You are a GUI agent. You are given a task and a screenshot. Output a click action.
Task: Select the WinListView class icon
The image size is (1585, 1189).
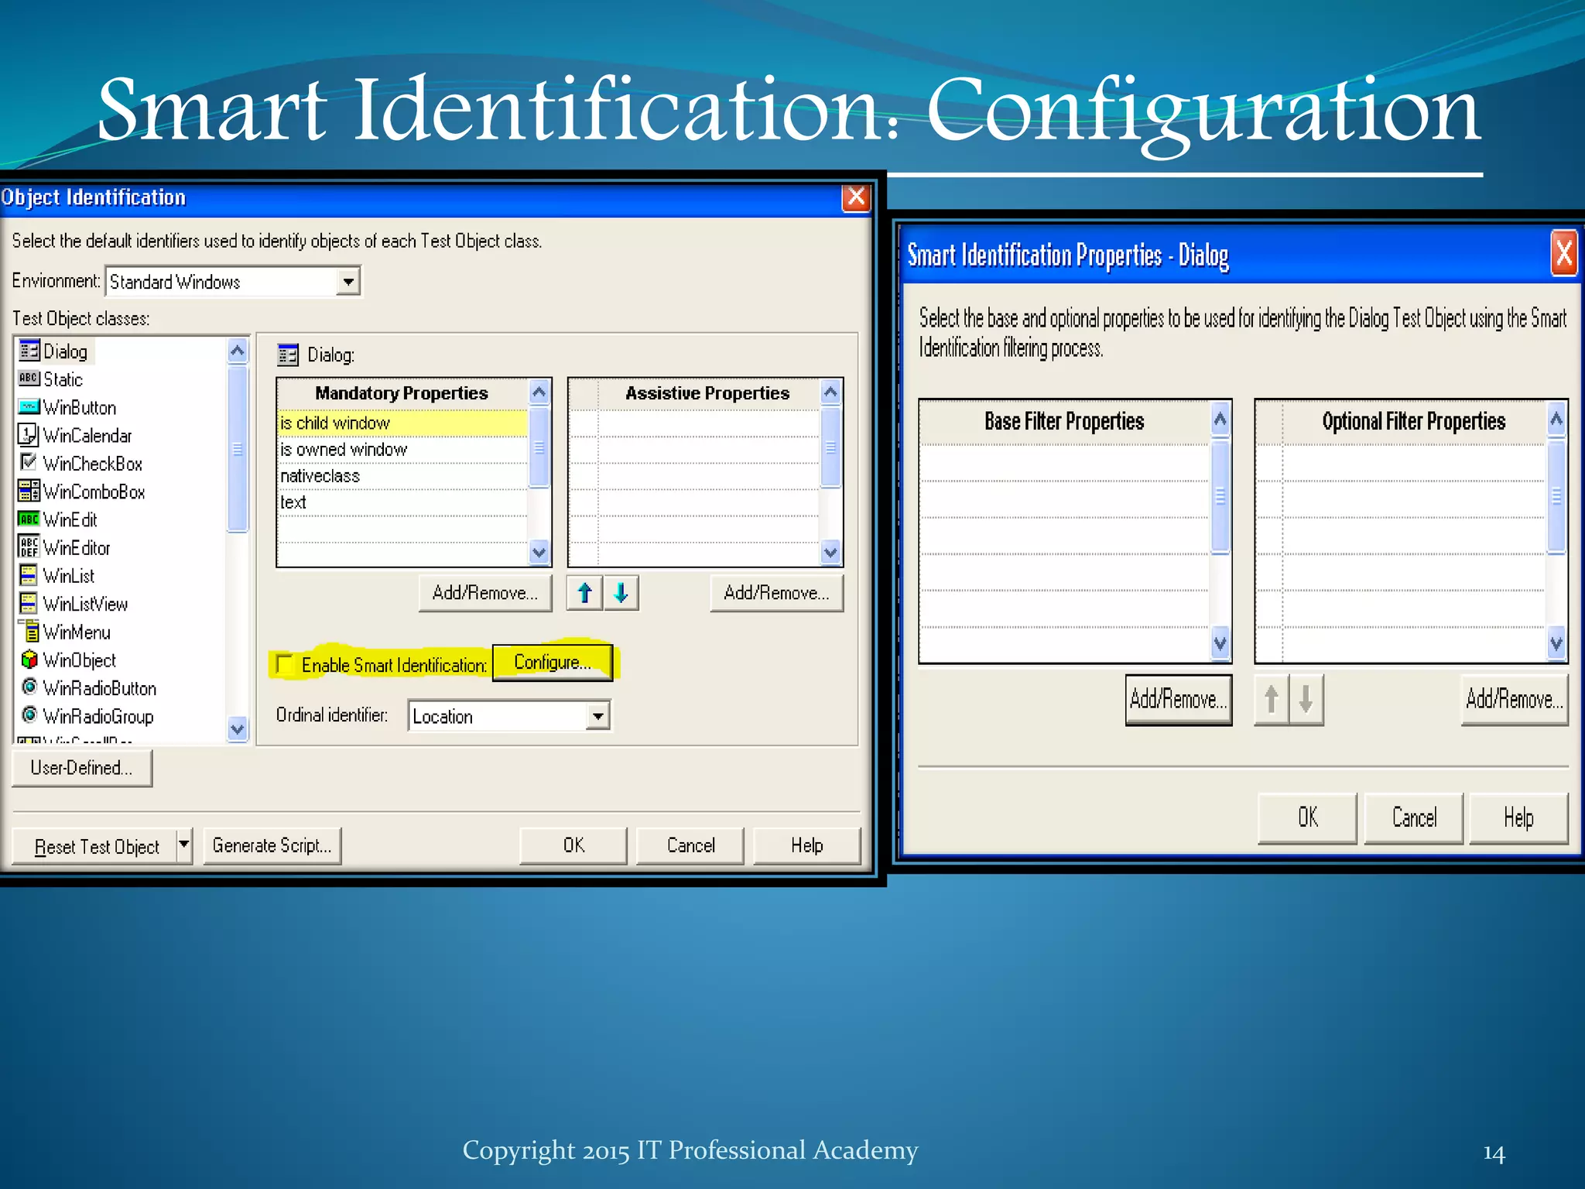pos(28,602)
